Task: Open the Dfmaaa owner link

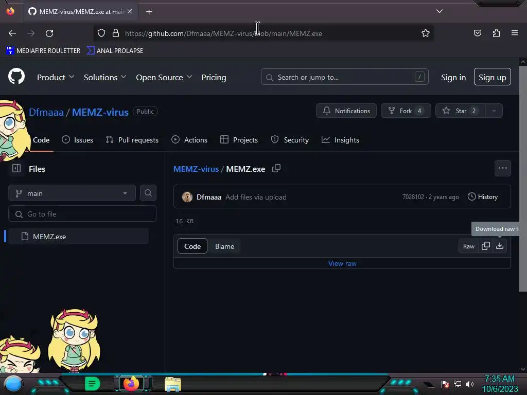Action: coord(46,112)
